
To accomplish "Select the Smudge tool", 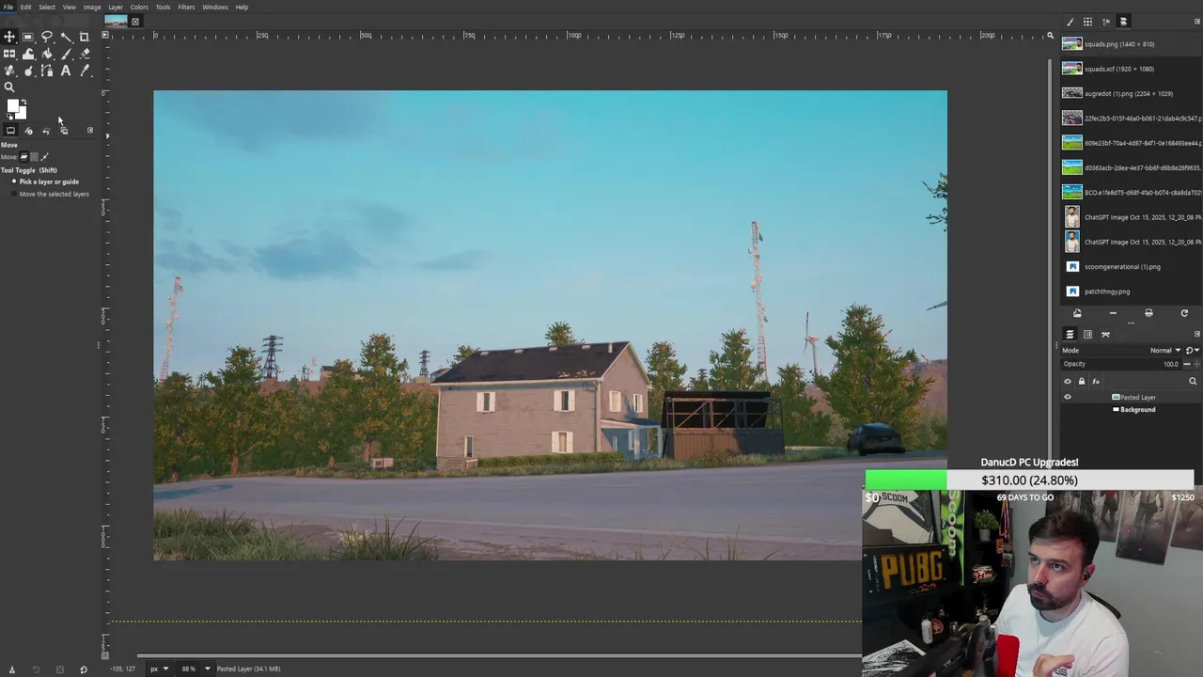I will pos(28,71).
